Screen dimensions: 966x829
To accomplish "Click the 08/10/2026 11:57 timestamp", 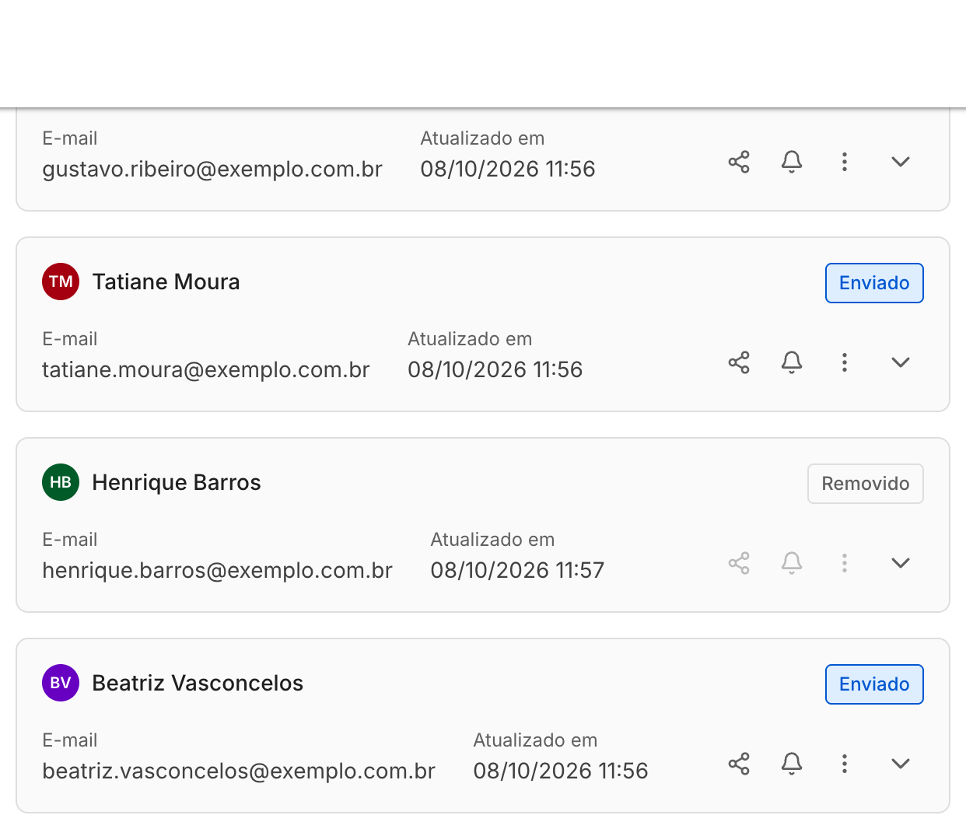I will point(517,571).
